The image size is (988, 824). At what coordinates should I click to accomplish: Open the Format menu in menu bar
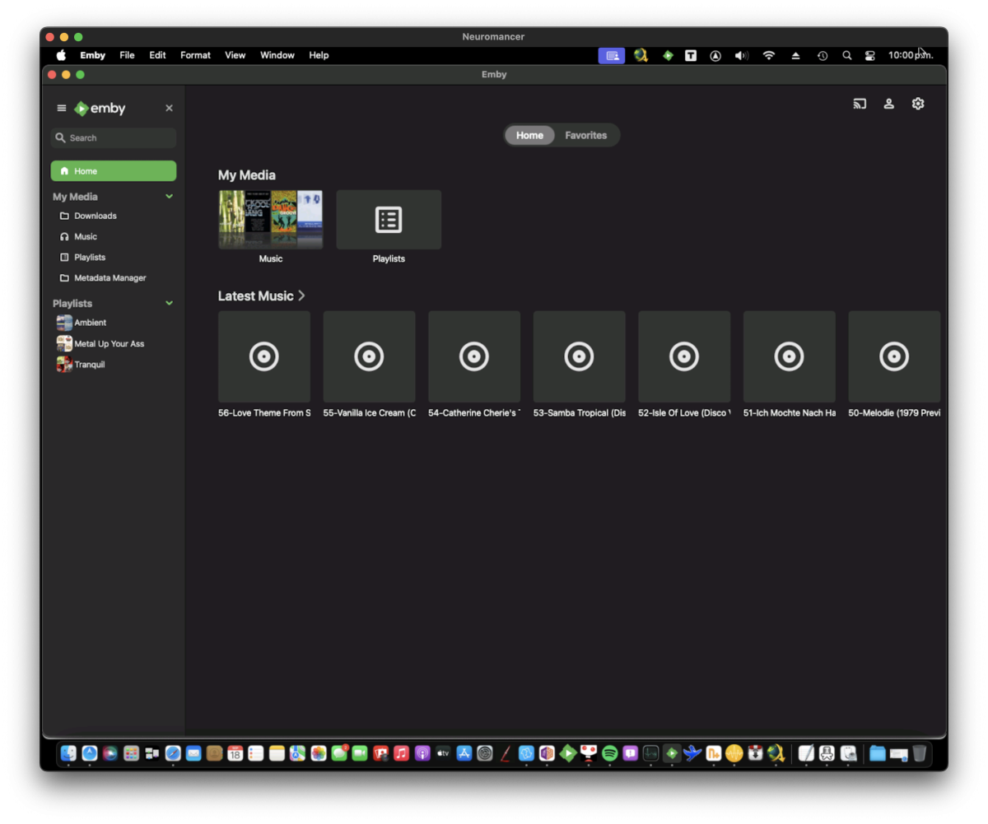click(195, 56)
